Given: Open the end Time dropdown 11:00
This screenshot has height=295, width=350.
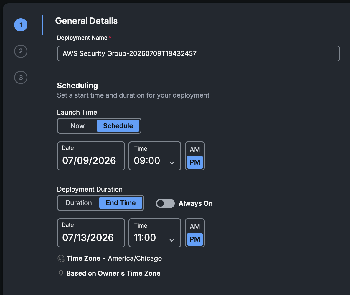Looking at the screenshot, I should (x=155, y=233).
